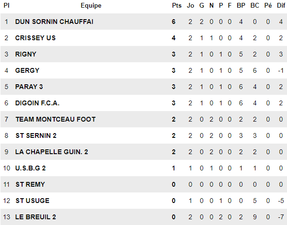The image size is (287, 225).
Task: Click the LE BREUIL 2 team name
Action: pyautogui.click(x=35, y=217)
